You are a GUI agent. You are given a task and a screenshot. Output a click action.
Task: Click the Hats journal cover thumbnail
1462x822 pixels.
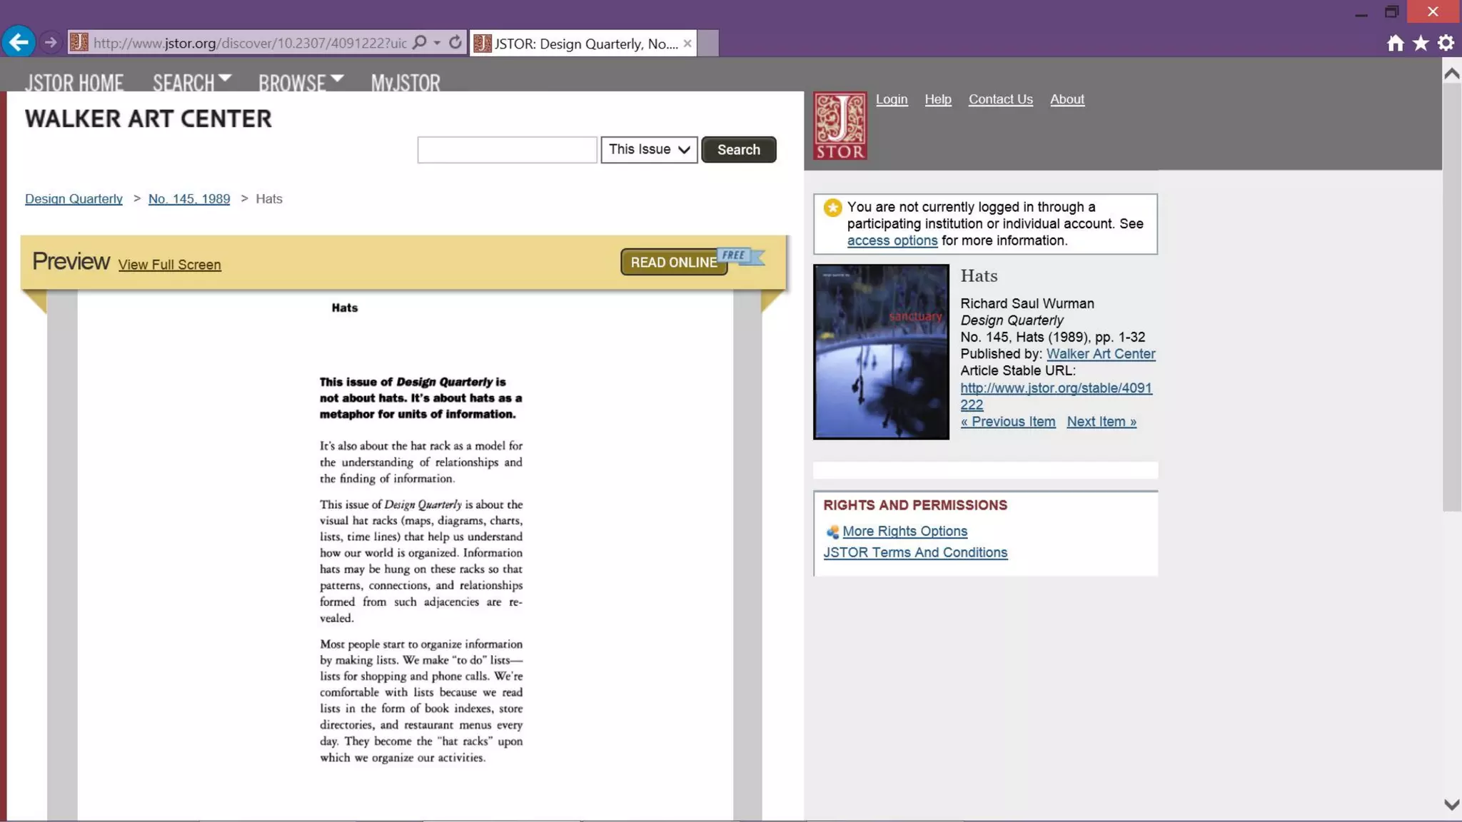coord(881,352)
